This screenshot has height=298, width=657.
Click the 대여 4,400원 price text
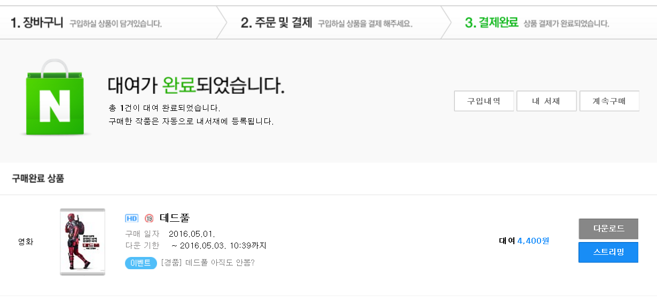pyautogui.click(x=523, y=240)
